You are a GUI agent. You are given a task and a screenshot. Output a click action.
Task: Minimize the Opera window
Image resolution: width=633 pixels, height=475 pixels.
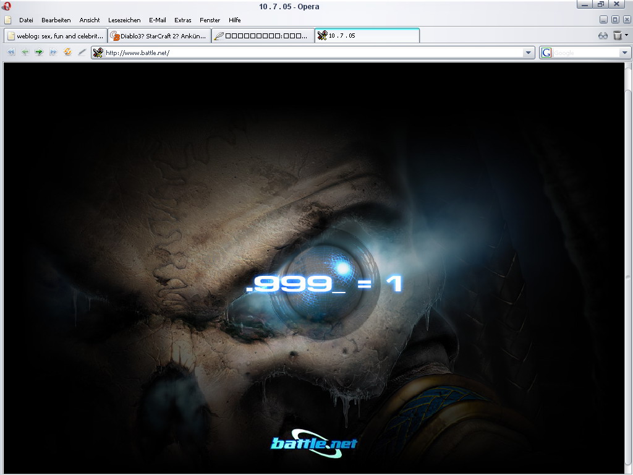(x=584, y=4)
